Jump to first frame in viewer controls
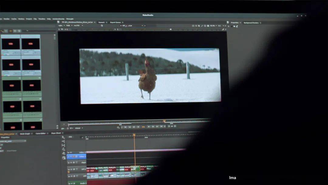This screenshot has height=185, width=328. [125, 127]
